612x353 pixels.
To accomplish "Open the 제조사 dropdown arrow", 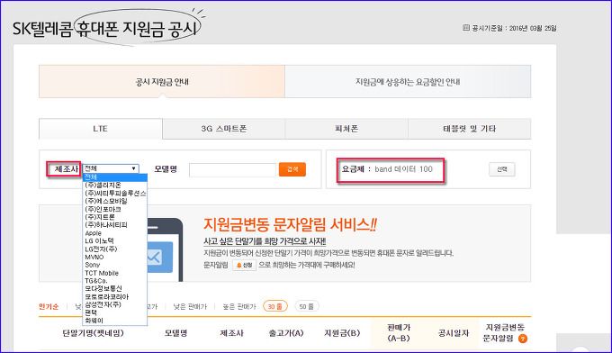I will pos(133,168).
